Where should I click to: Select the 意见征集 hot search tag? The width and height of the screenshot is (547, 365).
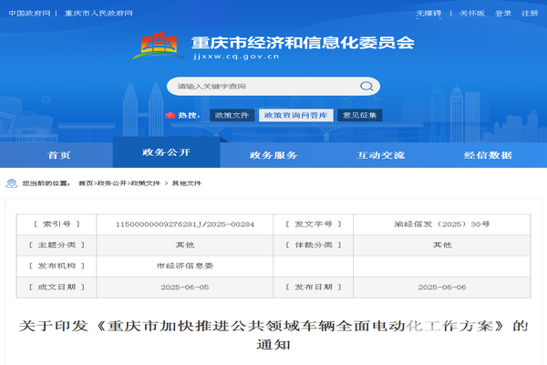359,115
